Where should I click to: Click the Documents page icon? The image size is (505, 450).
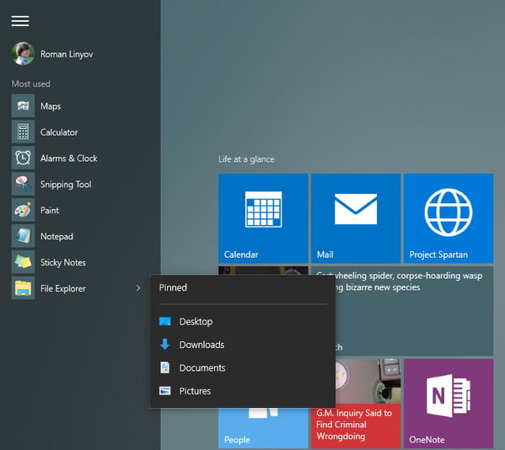(x=165, y=367)
